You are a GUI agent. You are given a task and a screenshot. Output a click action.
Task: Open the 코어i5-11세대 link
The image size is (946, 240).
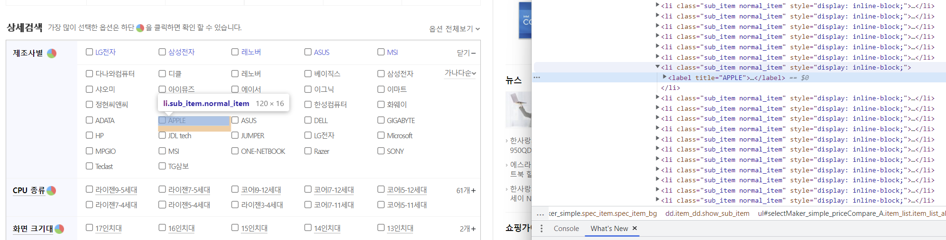407,205
